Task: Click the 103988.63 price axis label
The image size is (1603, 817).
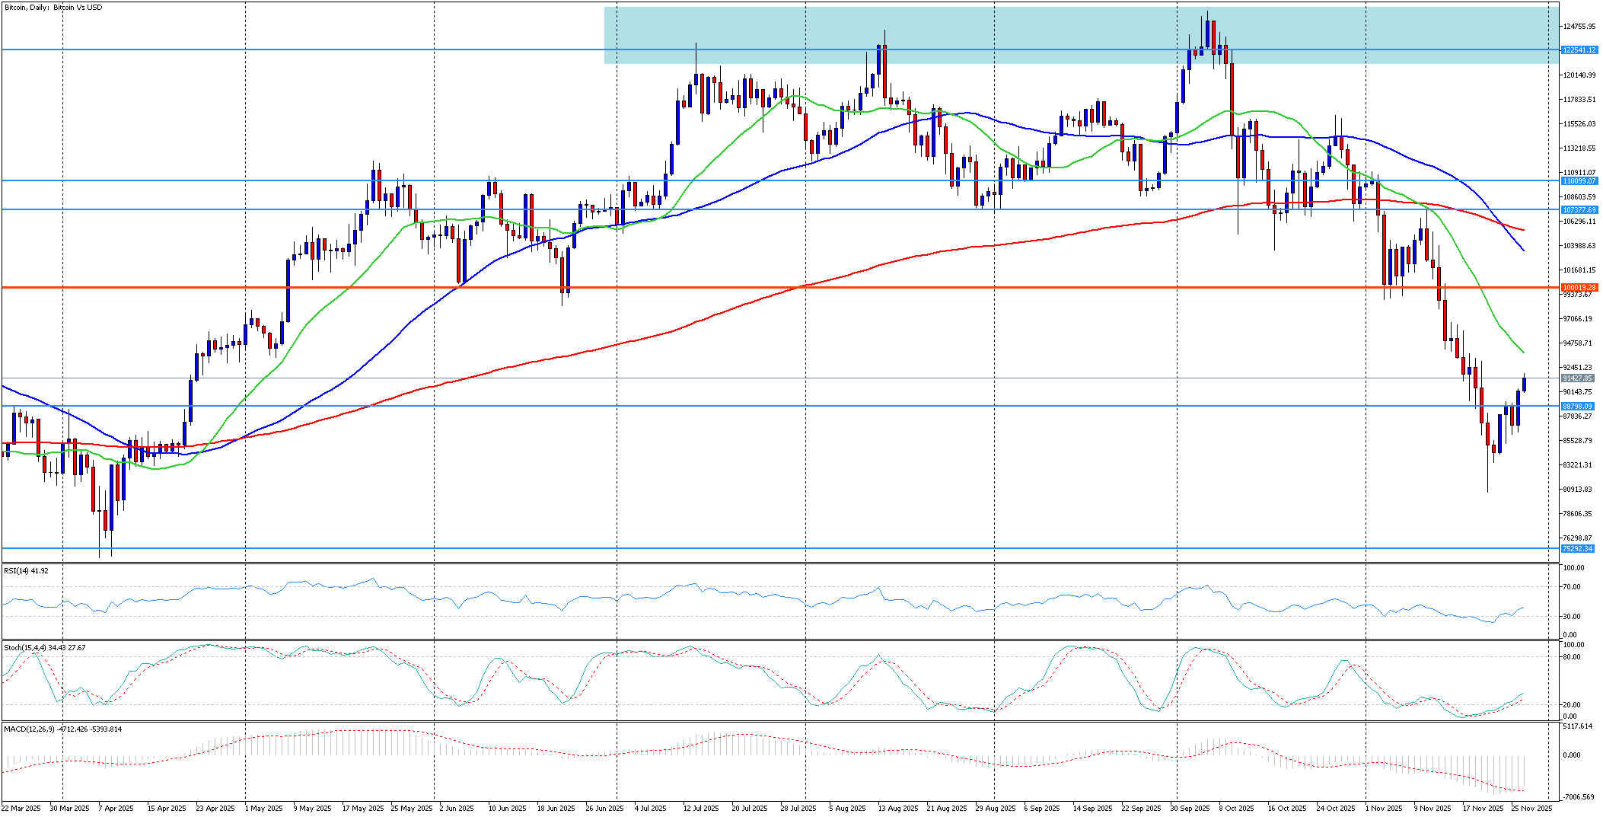Action: pos(1579,245)
